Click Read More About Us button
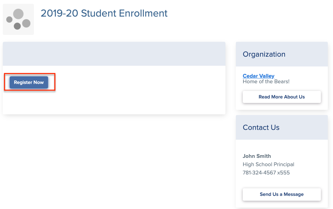 point(281,97)
